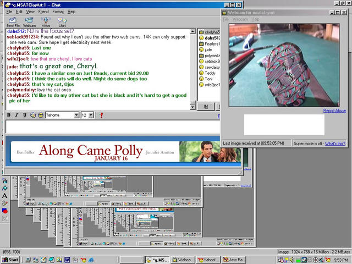Click the red exclamation buzz icon
Screen dimensions: 352x264
[101, 115]
